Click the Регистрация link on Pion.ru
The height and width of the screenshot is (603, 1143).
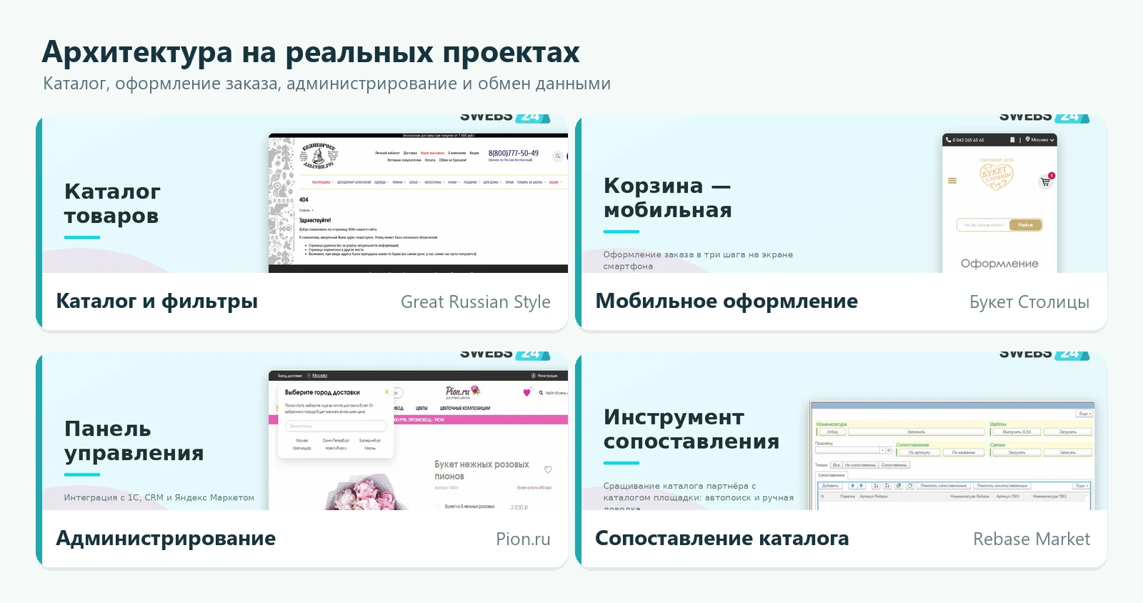[548, 376]
